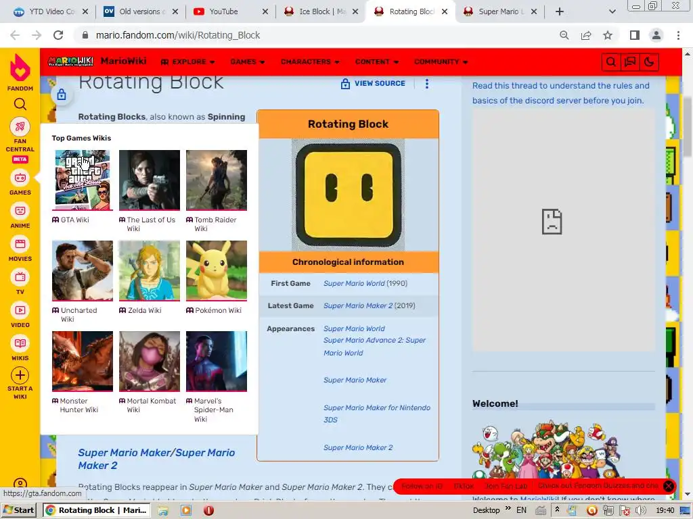Open the Chrome profile avatar
The height and width of the screenshot is (519, 693).
(656, 35)
